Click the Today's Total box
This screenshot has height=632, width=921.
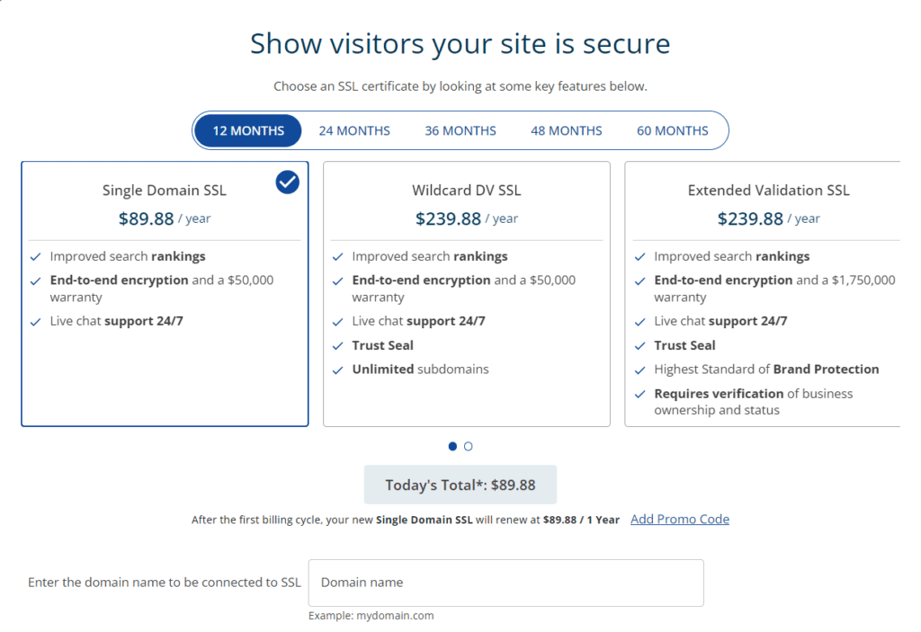460,485
